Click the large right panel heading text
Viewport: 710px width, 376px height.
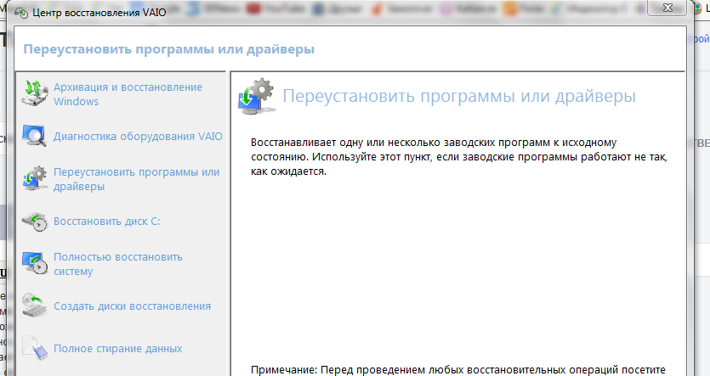458,96
